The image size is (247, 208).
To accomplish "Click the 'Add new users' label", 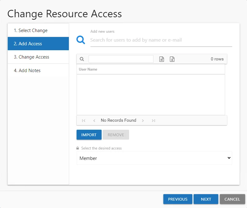I will click(x=103, y=31).
